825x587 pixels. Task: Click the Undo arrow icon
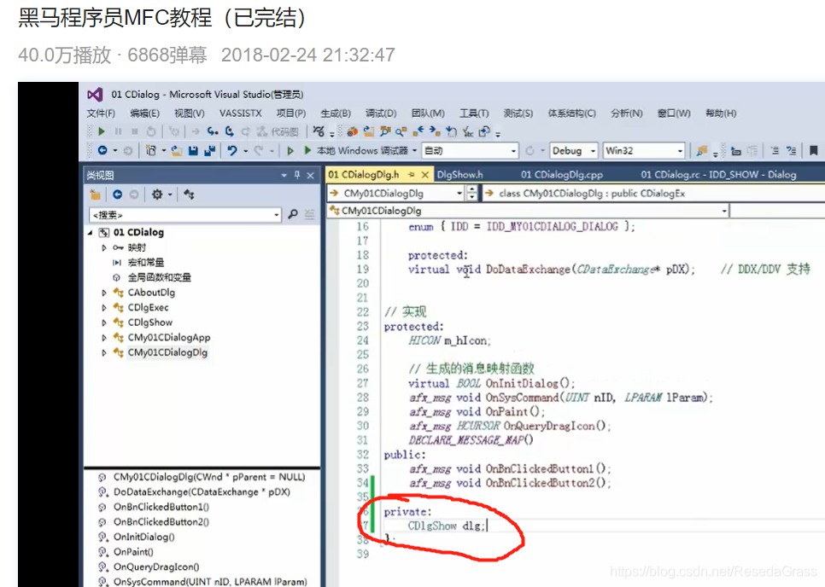(x=232, y=151)
